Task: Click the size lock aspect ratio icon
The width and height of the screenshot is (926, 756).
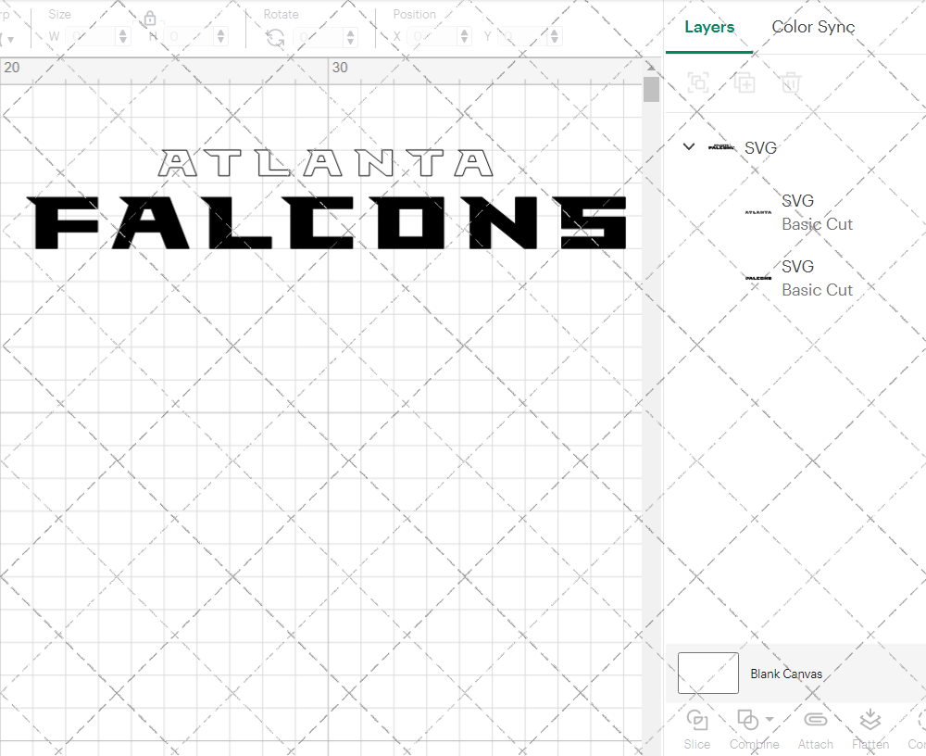Action: pyautogui.click(x=150, y=19)
